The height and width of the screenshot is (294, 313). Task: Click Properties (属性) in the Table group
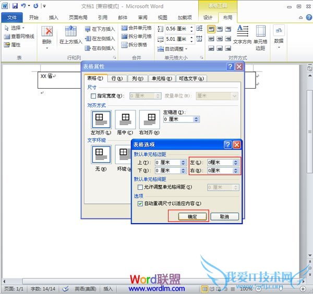pos(13,45)
